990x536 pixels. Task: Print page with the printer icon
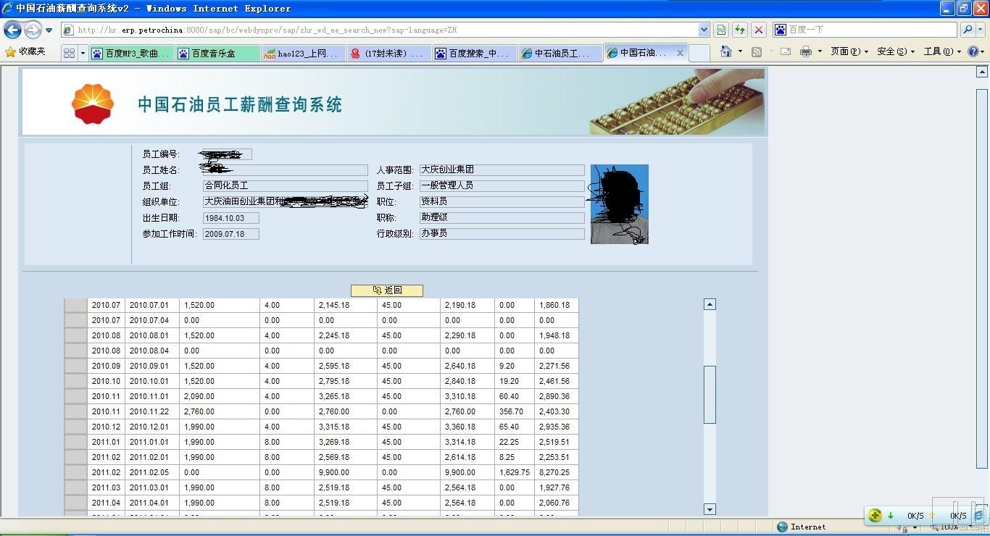pyautogui.click(x=806, y=51)
